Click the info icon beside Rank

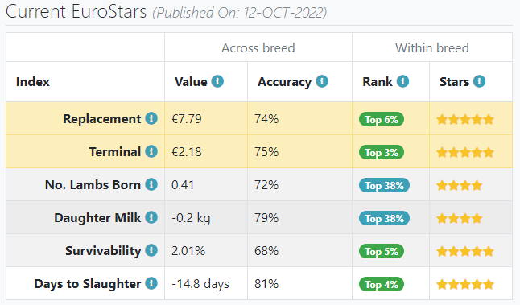pos(403,81)
